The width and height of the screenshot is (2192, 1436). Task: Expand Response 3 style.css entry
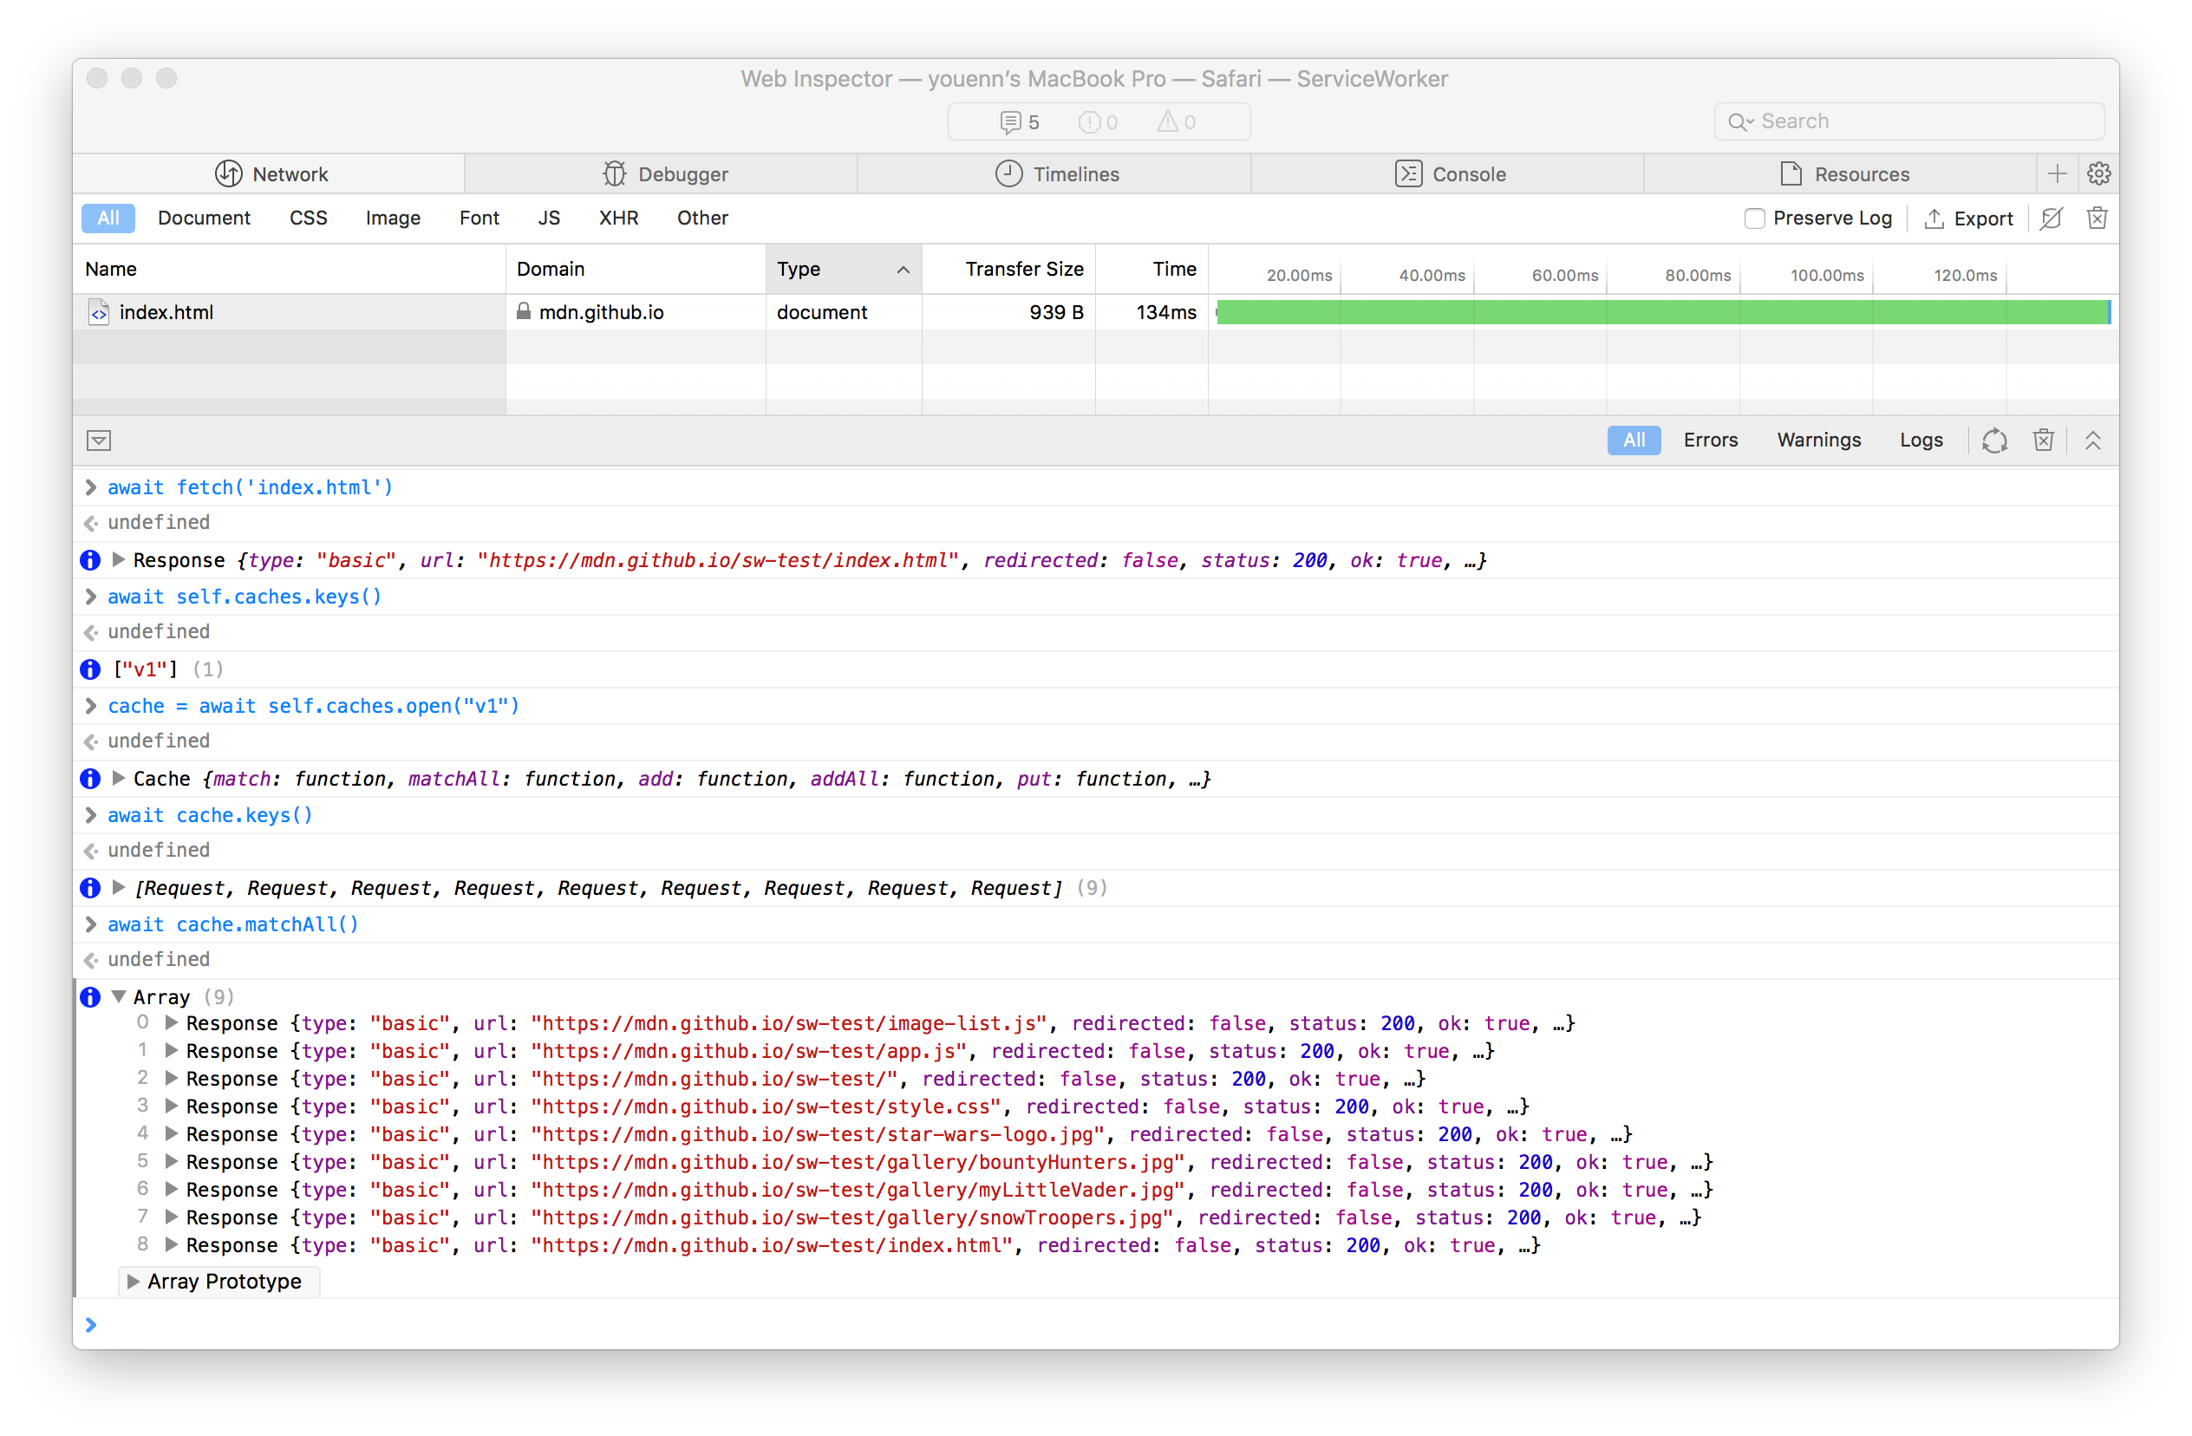click(172, 1106)
